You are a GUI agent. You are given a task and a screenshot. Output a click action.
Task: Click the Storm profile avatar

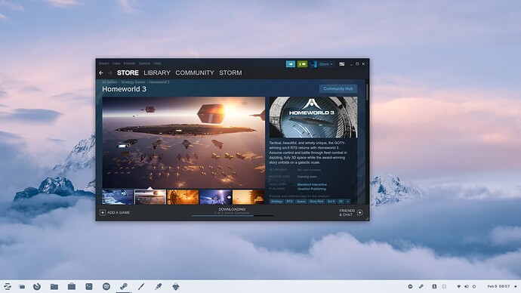313,64
